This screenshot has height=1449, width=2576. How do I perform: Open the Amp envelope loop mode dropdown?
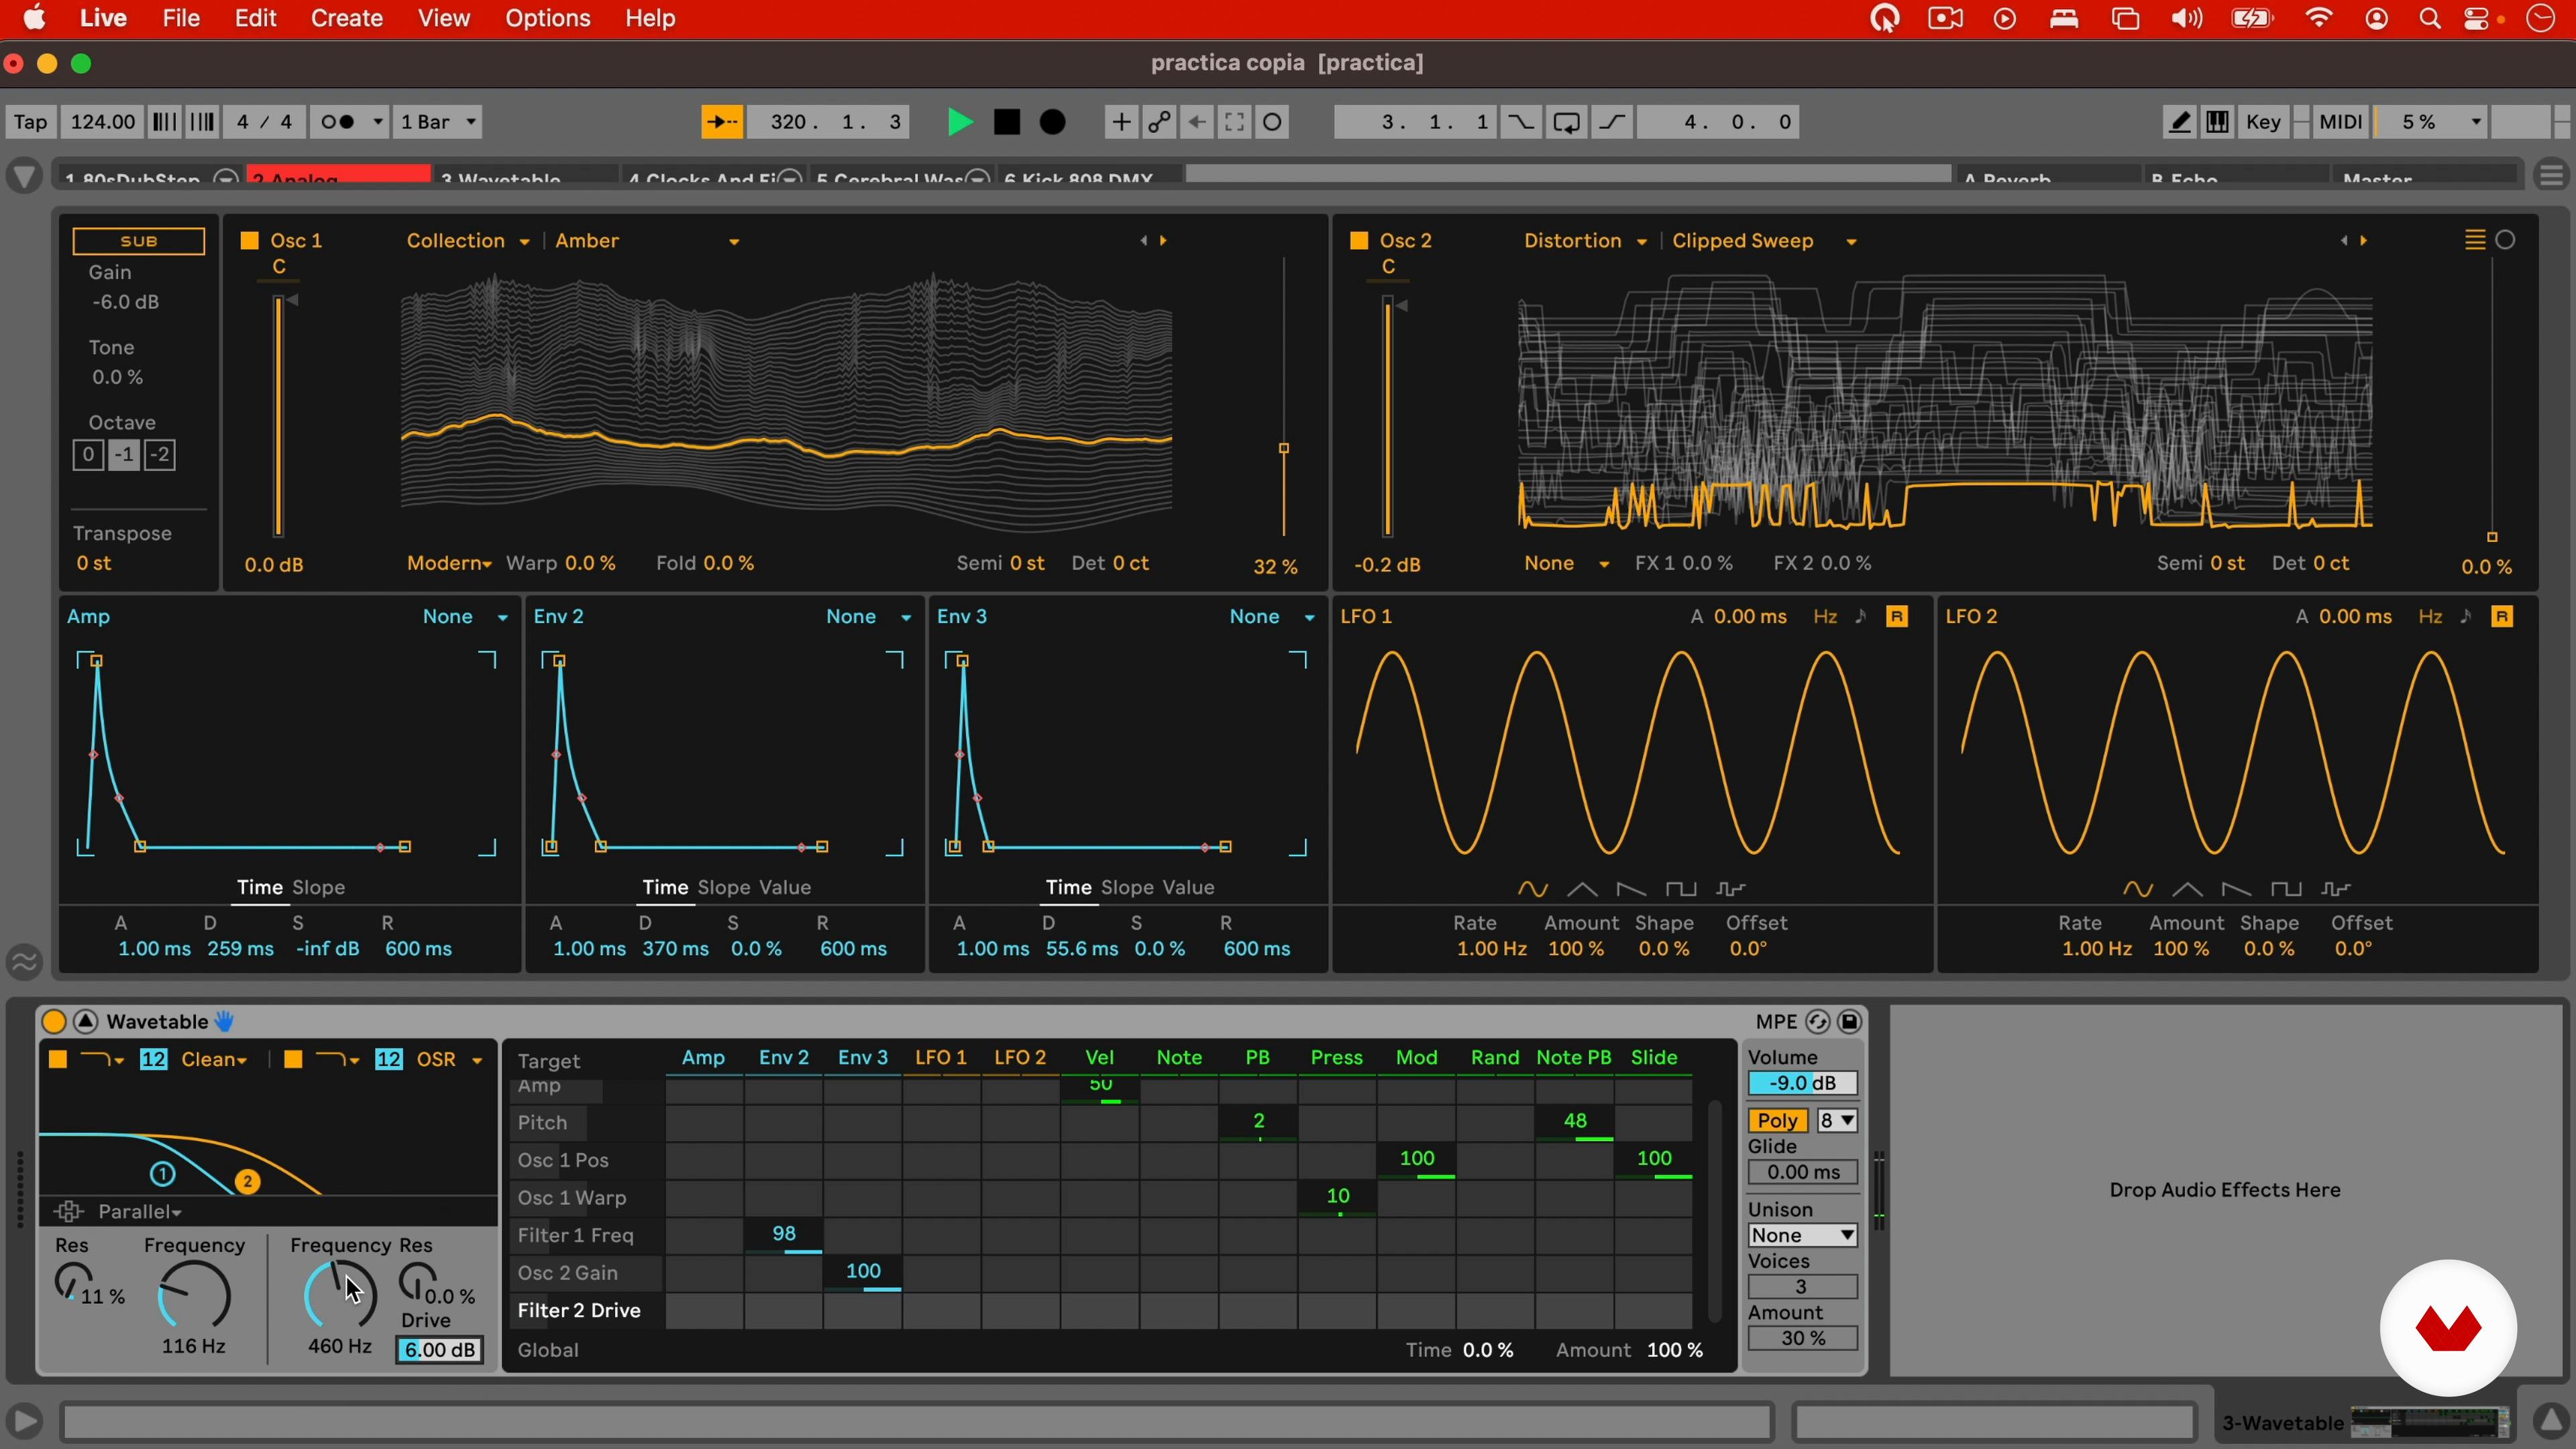coord(465,617)
